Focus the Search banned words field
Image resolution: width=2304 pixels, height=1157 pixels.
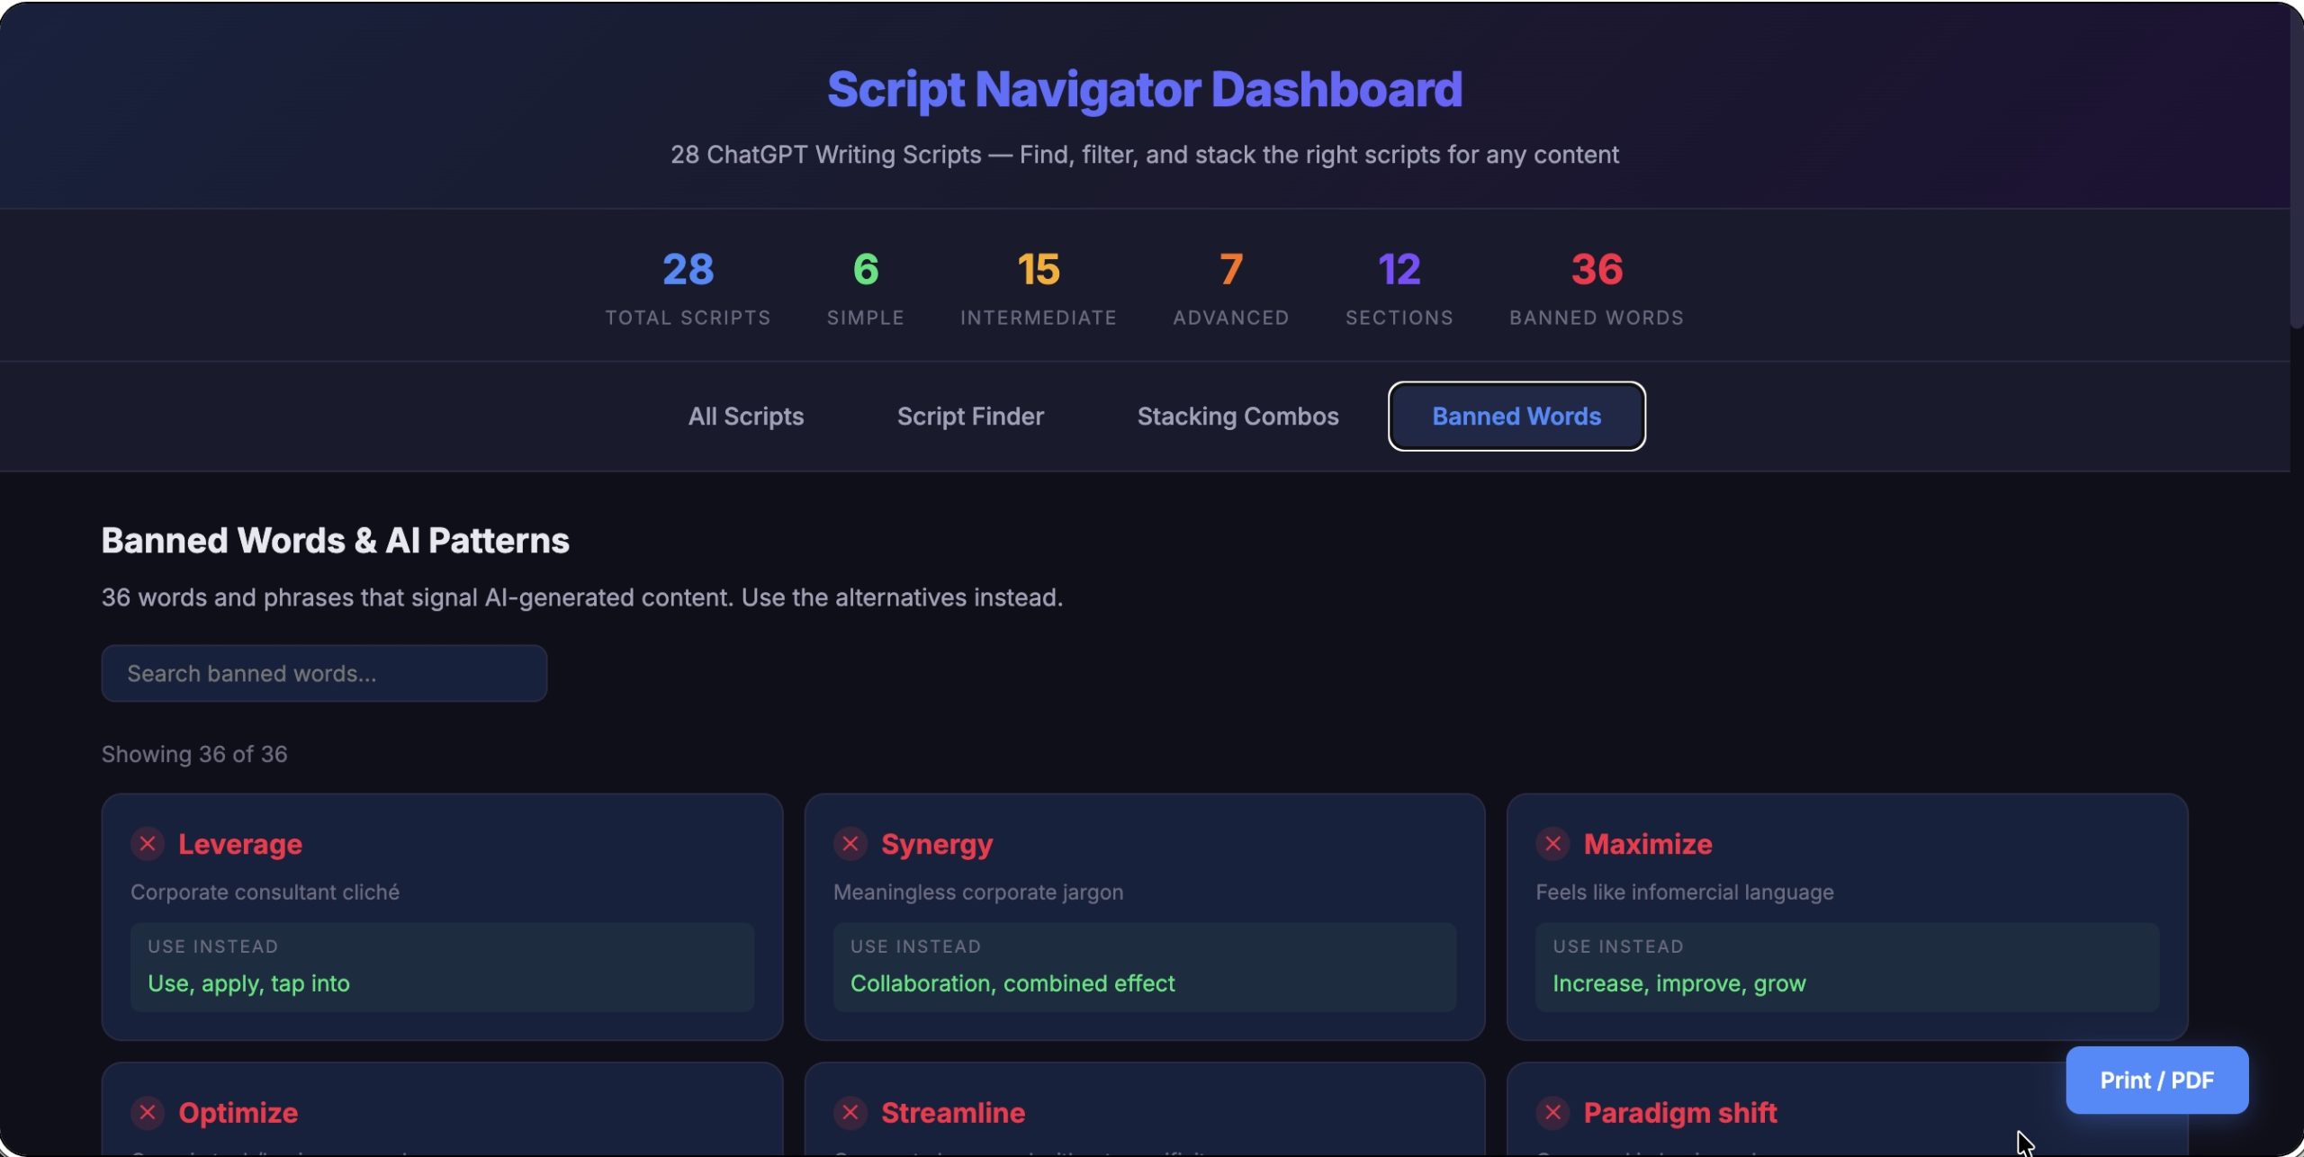[x=324, y=673]
